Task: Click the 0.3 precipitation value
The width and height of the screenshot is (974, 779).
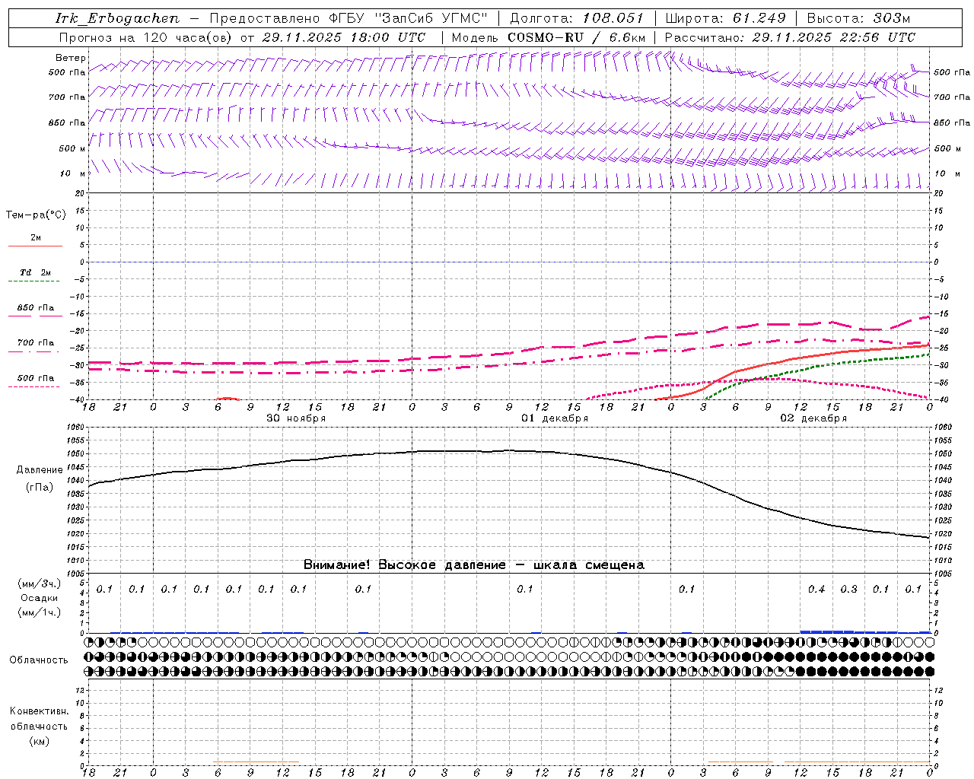Action: (x=848, y=590)
